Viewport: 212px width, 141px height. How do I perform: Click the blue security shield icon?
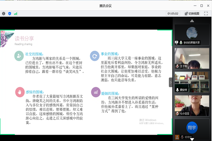pyautogui.click(x=10, y=13)
